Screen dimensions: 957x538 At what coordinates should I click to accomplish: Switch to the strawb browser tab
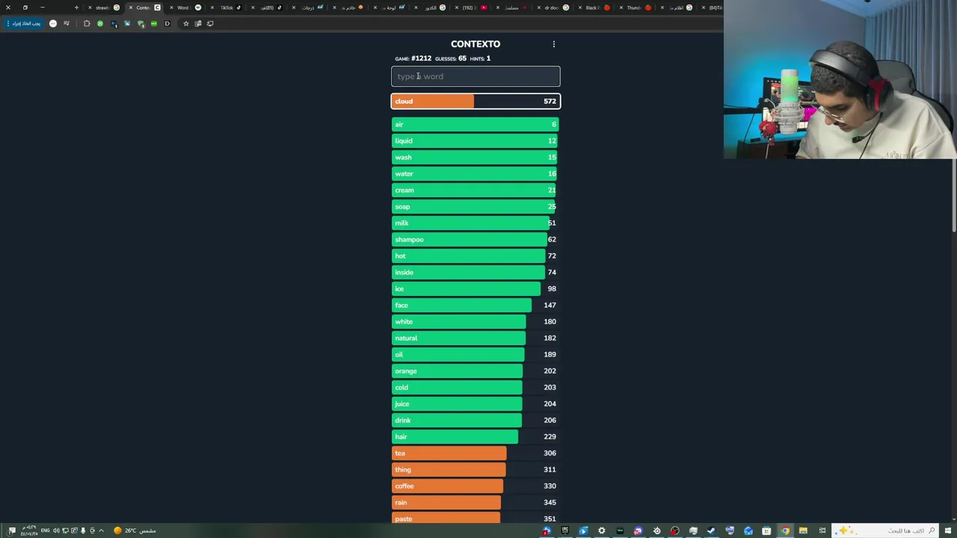pyautogui.click(x=105, y=7)
